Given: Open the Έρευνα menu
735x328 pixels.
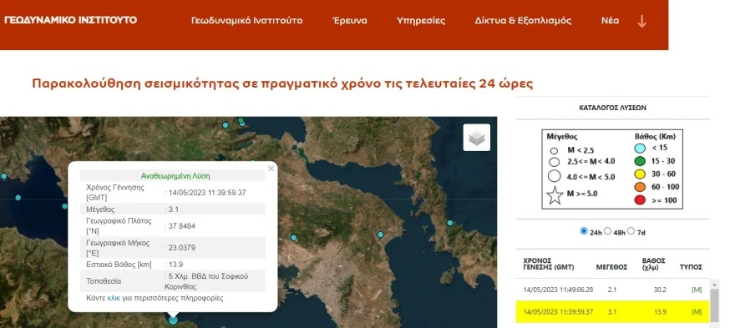Looking at the screenshot, I should click(x=349, y=21).
